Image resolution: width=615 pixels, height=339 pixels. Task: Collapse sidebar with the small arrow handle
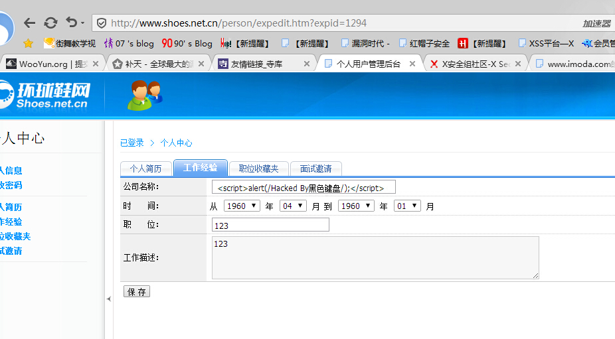tap(109, 299)
